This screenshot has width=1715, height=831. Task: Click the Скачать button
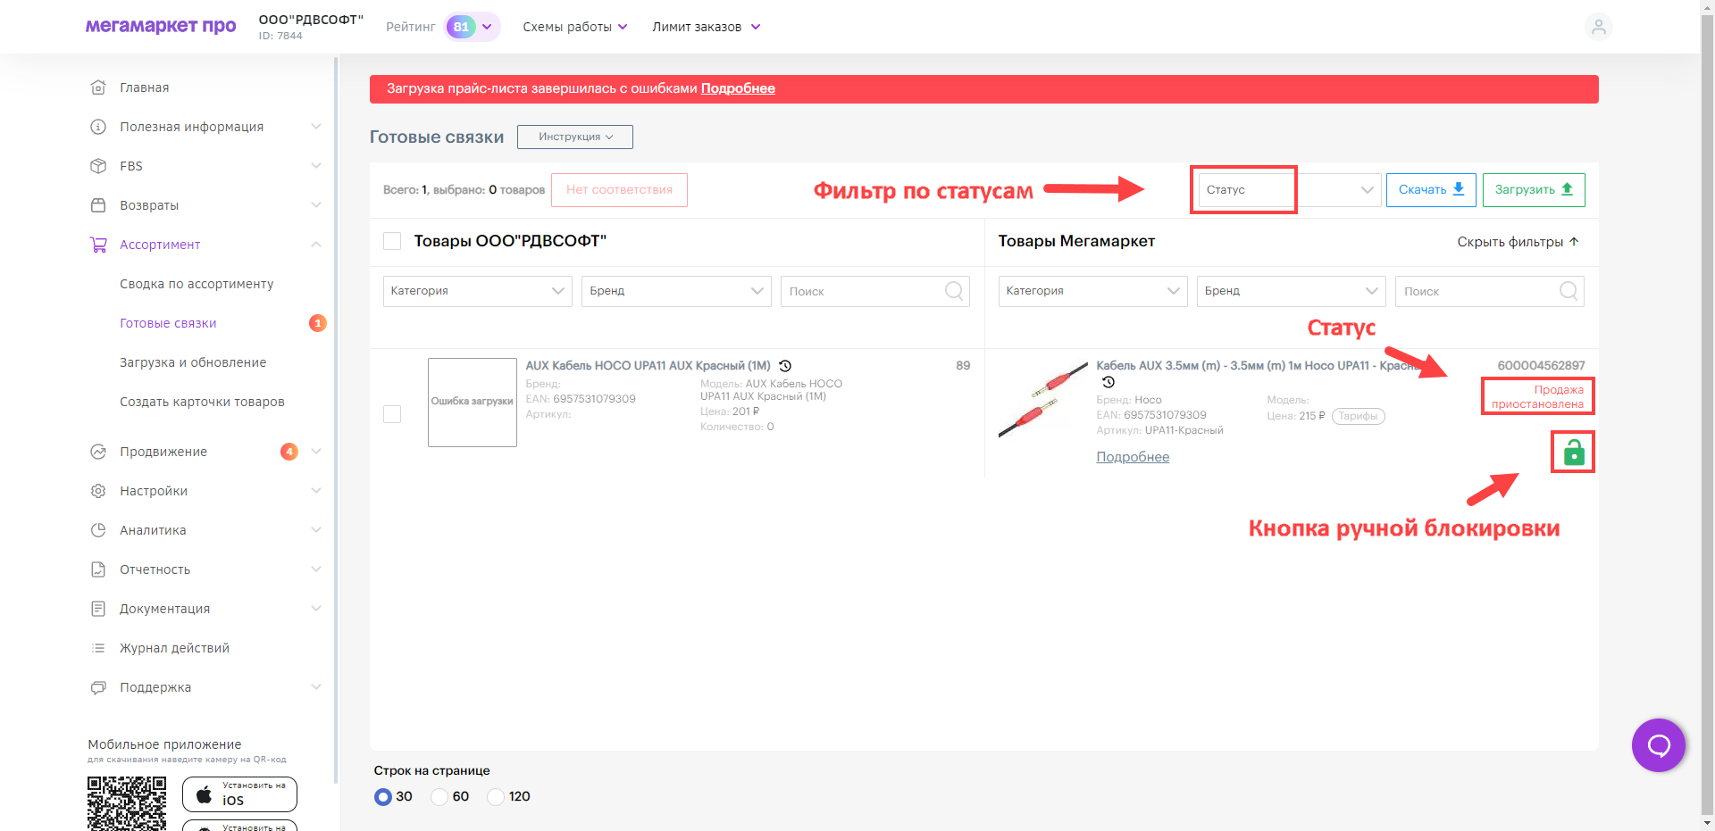[x=1431, y=190]
